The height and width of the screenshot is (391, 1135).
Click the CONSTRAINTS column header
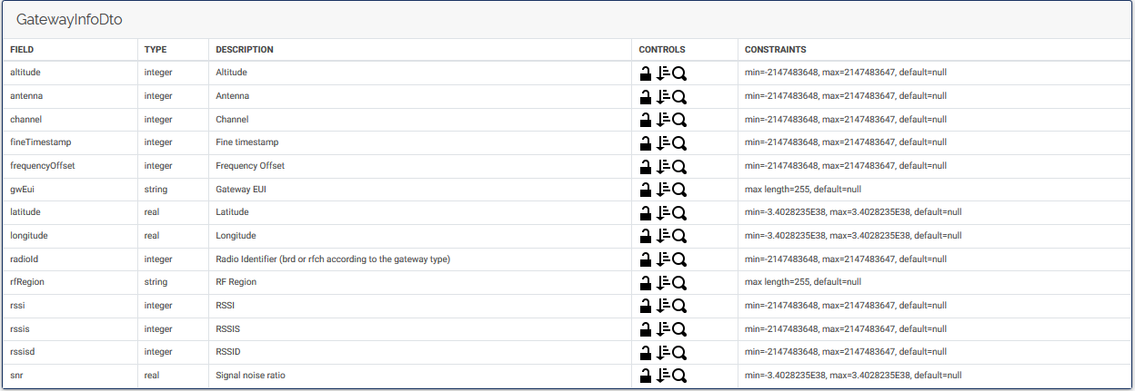(x=775, y=50)
